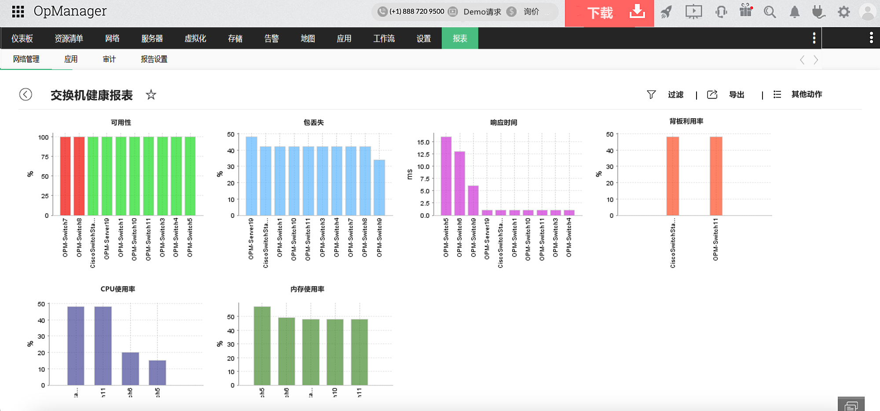
Task: Open the 告警 menu
Action: tap(271, 38)
